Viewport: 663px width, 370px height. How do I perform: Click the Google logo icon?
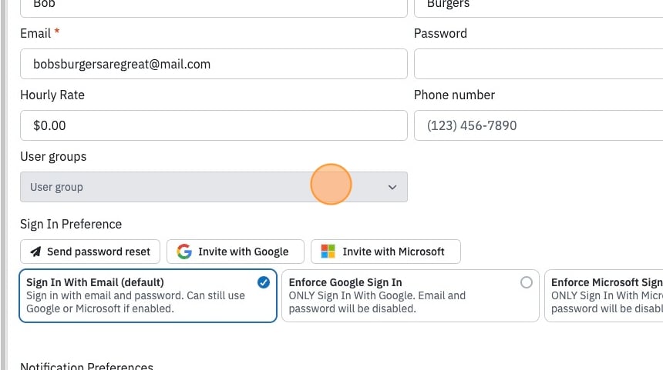point(184,252)
